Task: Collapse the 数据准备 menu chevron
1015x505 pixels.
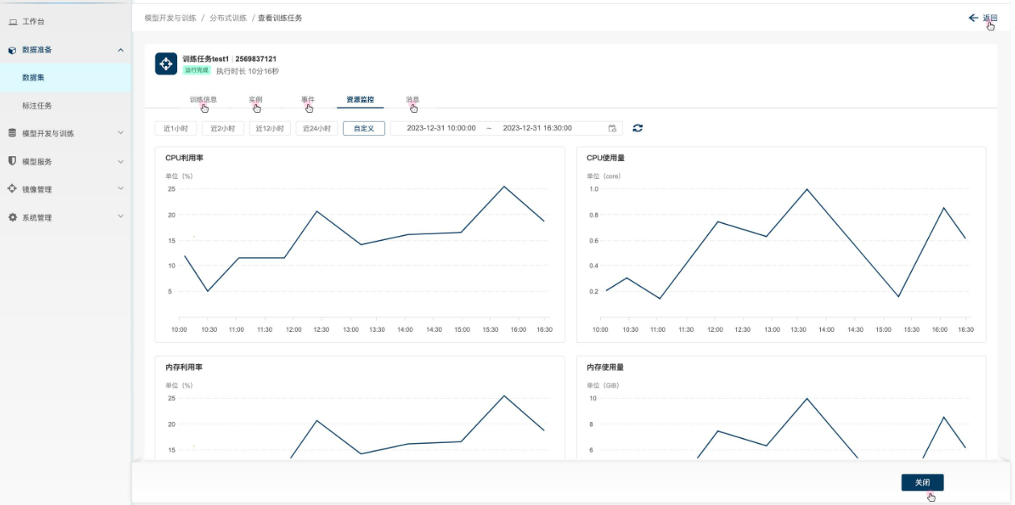Action: pos(121,50)
